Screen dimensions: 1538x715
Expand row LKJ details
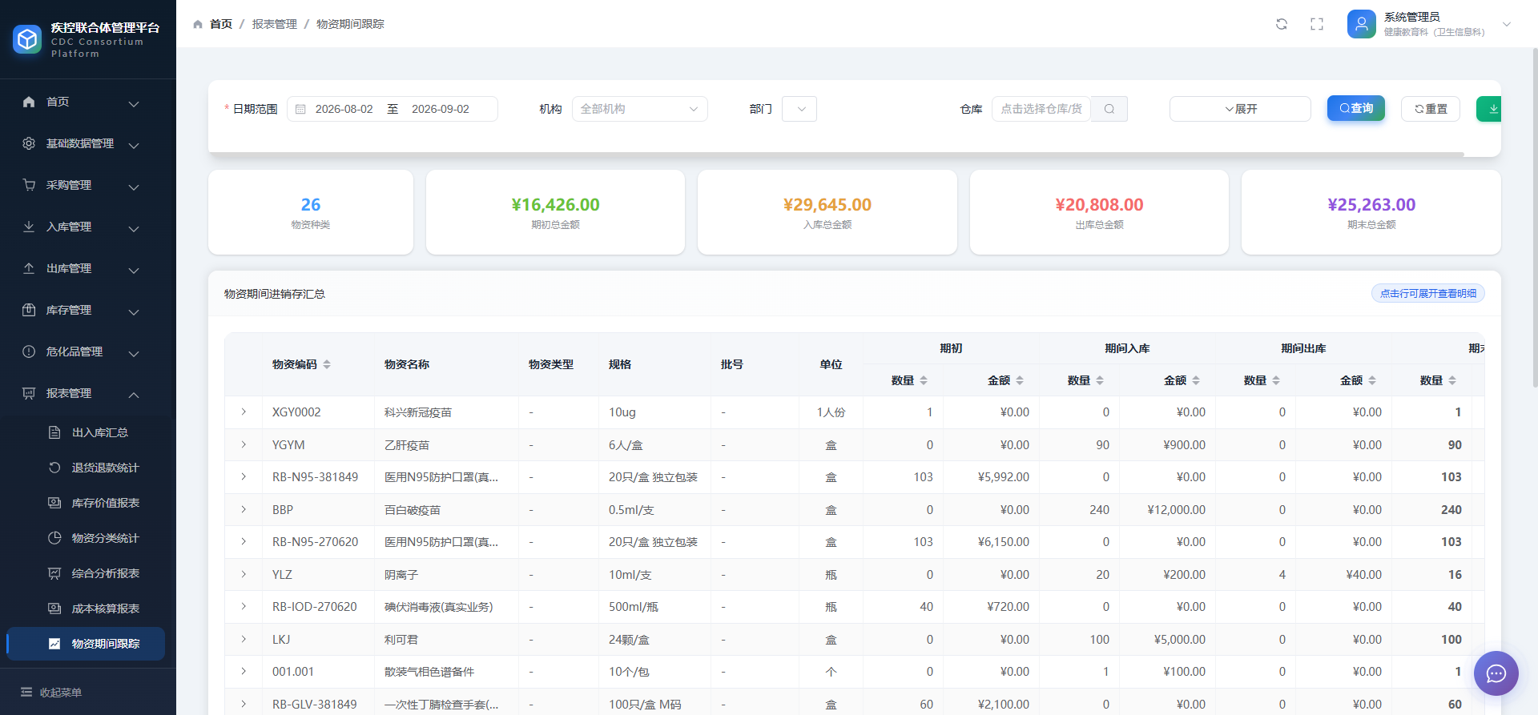[x=244, y=639]
